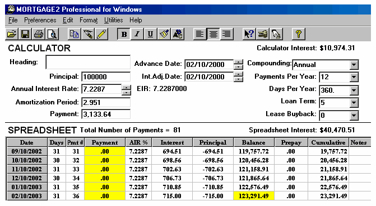Image resolution: width=376 pixels, height=206 pixels.
Task: Click the application title bar icon
Action: 11,9
